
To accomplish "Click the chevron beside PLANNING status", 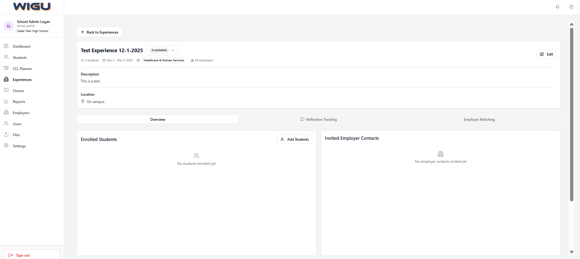I will coord(173,50).
